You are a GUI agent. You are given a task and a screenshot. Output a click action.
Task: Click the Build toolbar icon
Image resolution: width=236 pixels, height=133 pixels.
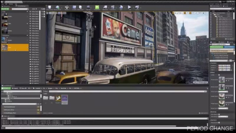121,7
